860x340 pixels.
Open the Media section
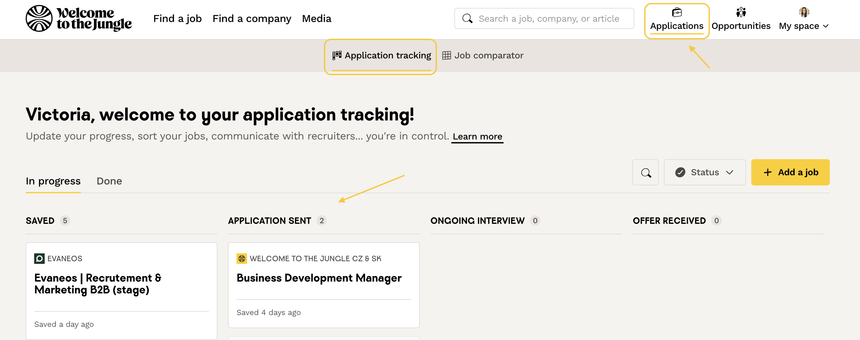click(316, 18)
